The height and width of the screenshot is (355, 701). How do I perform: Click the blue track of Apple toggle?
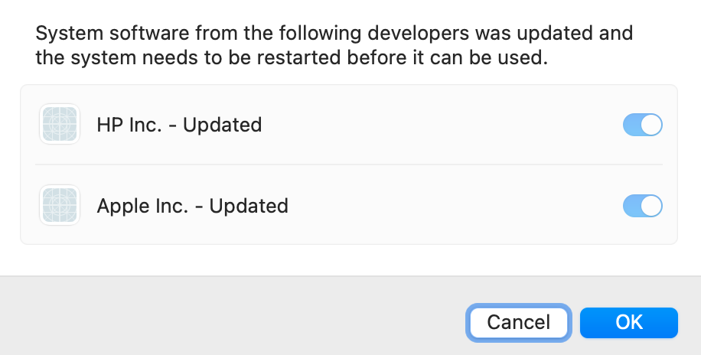[x=631, y=206]
